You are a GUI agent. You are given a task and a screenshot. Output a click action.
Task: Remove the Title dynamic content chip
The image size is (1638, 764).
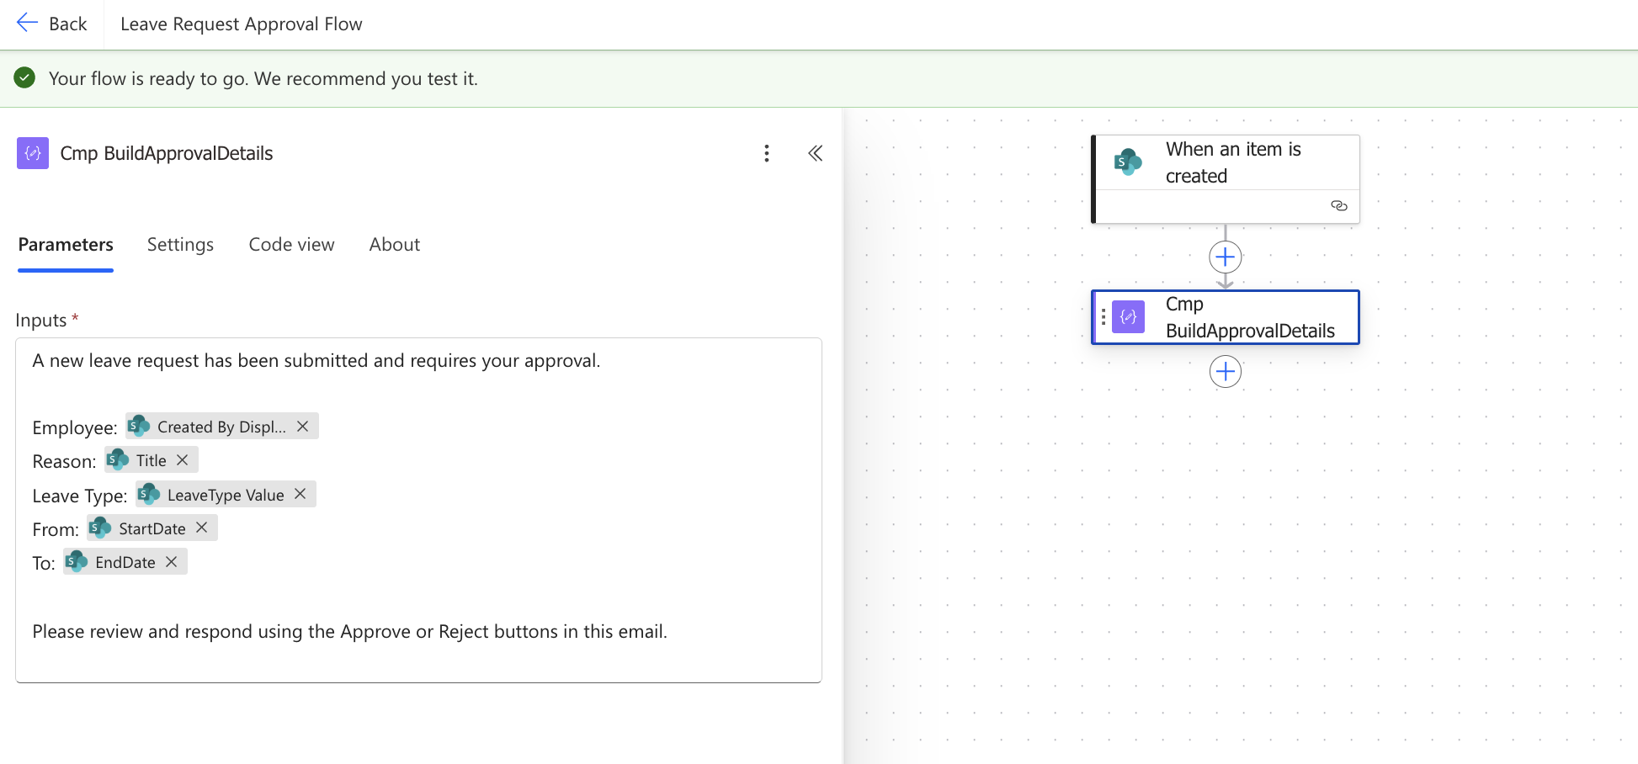click(x=183, y=459)
